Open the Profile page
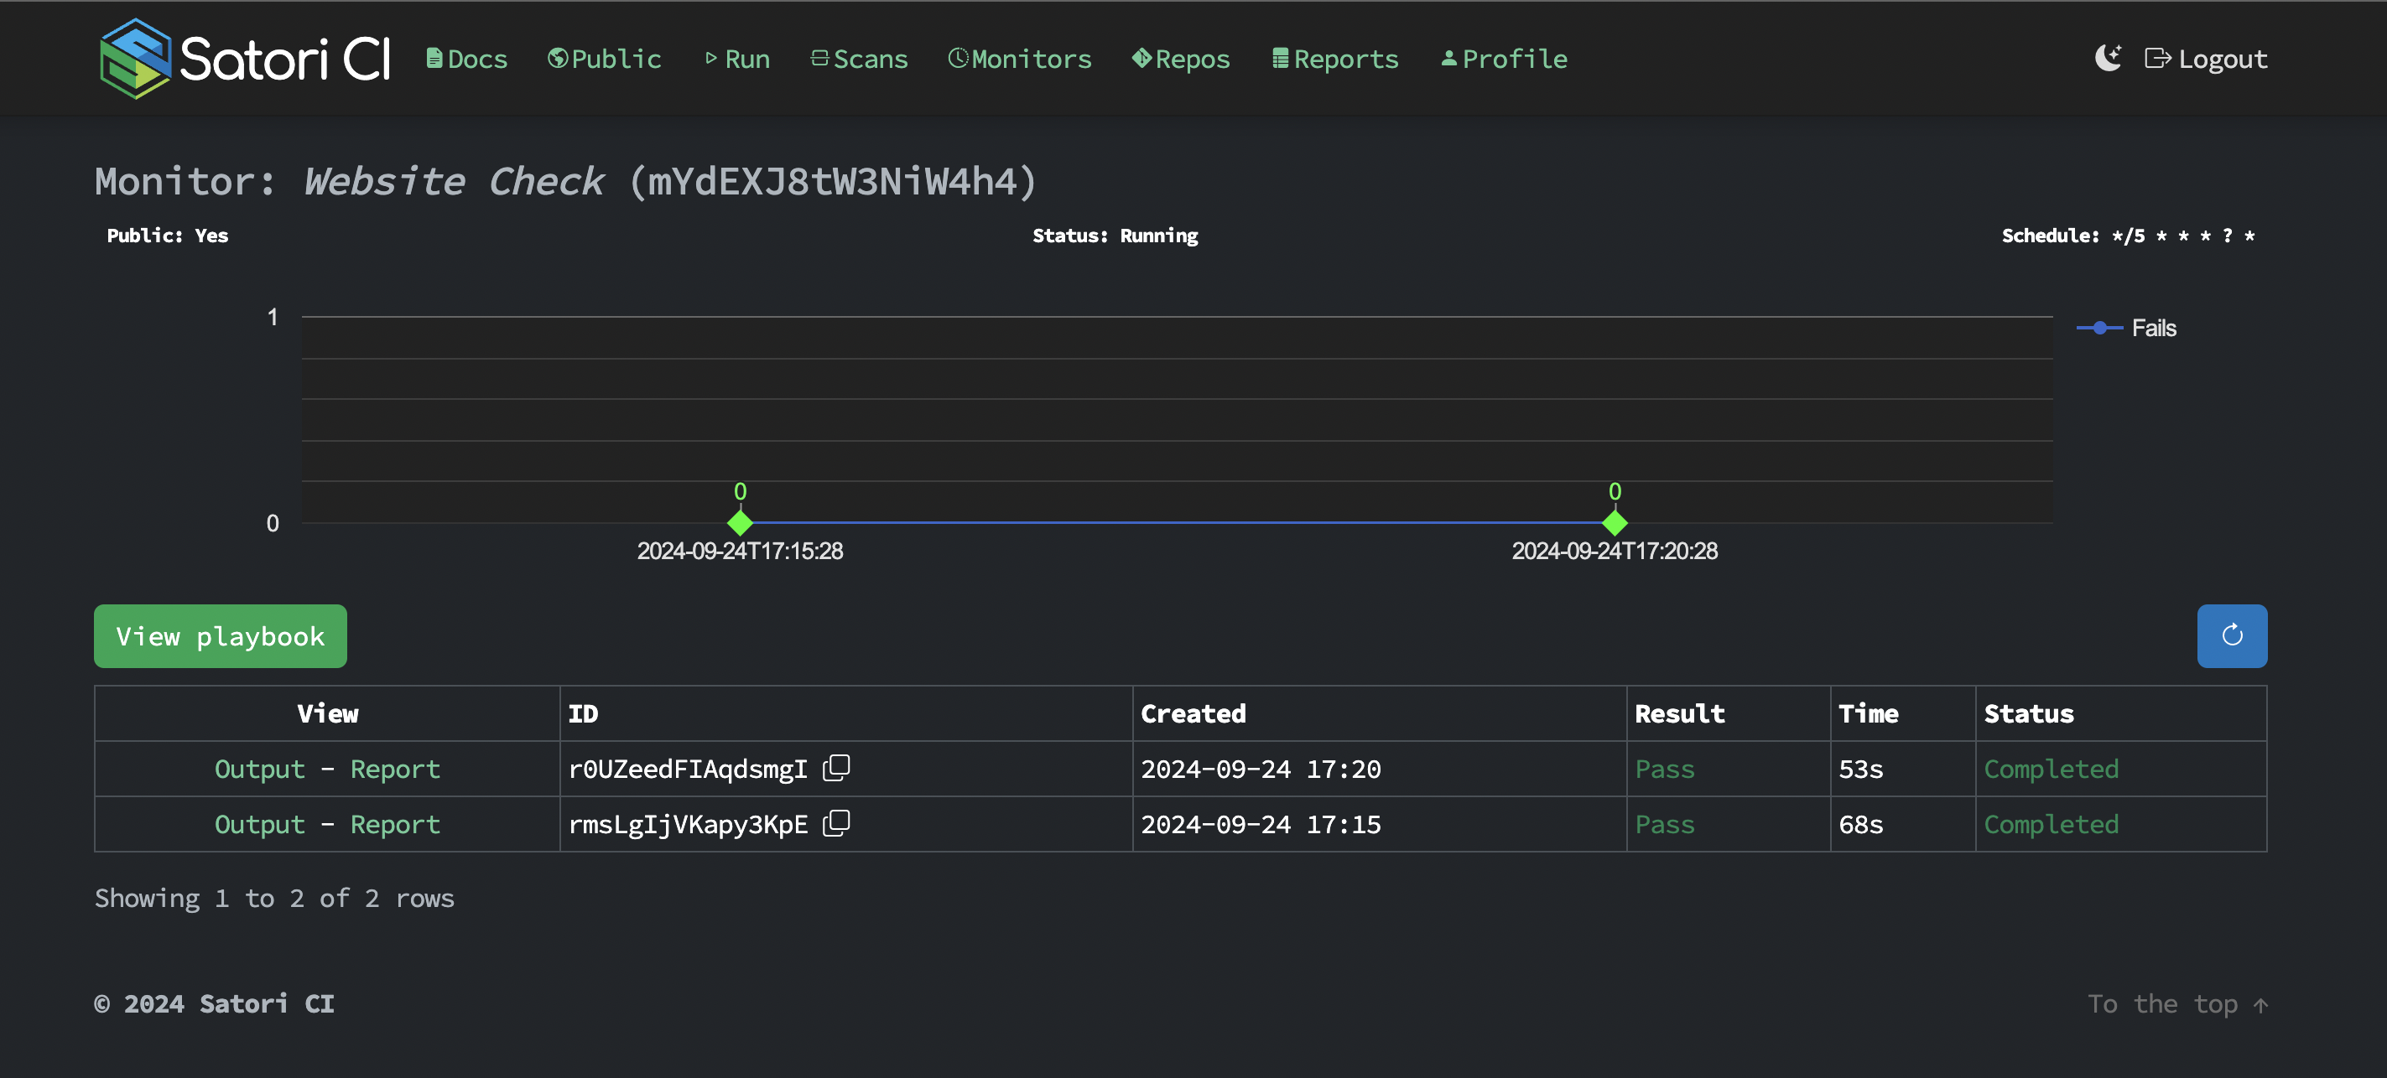 tap(1504, 60)
